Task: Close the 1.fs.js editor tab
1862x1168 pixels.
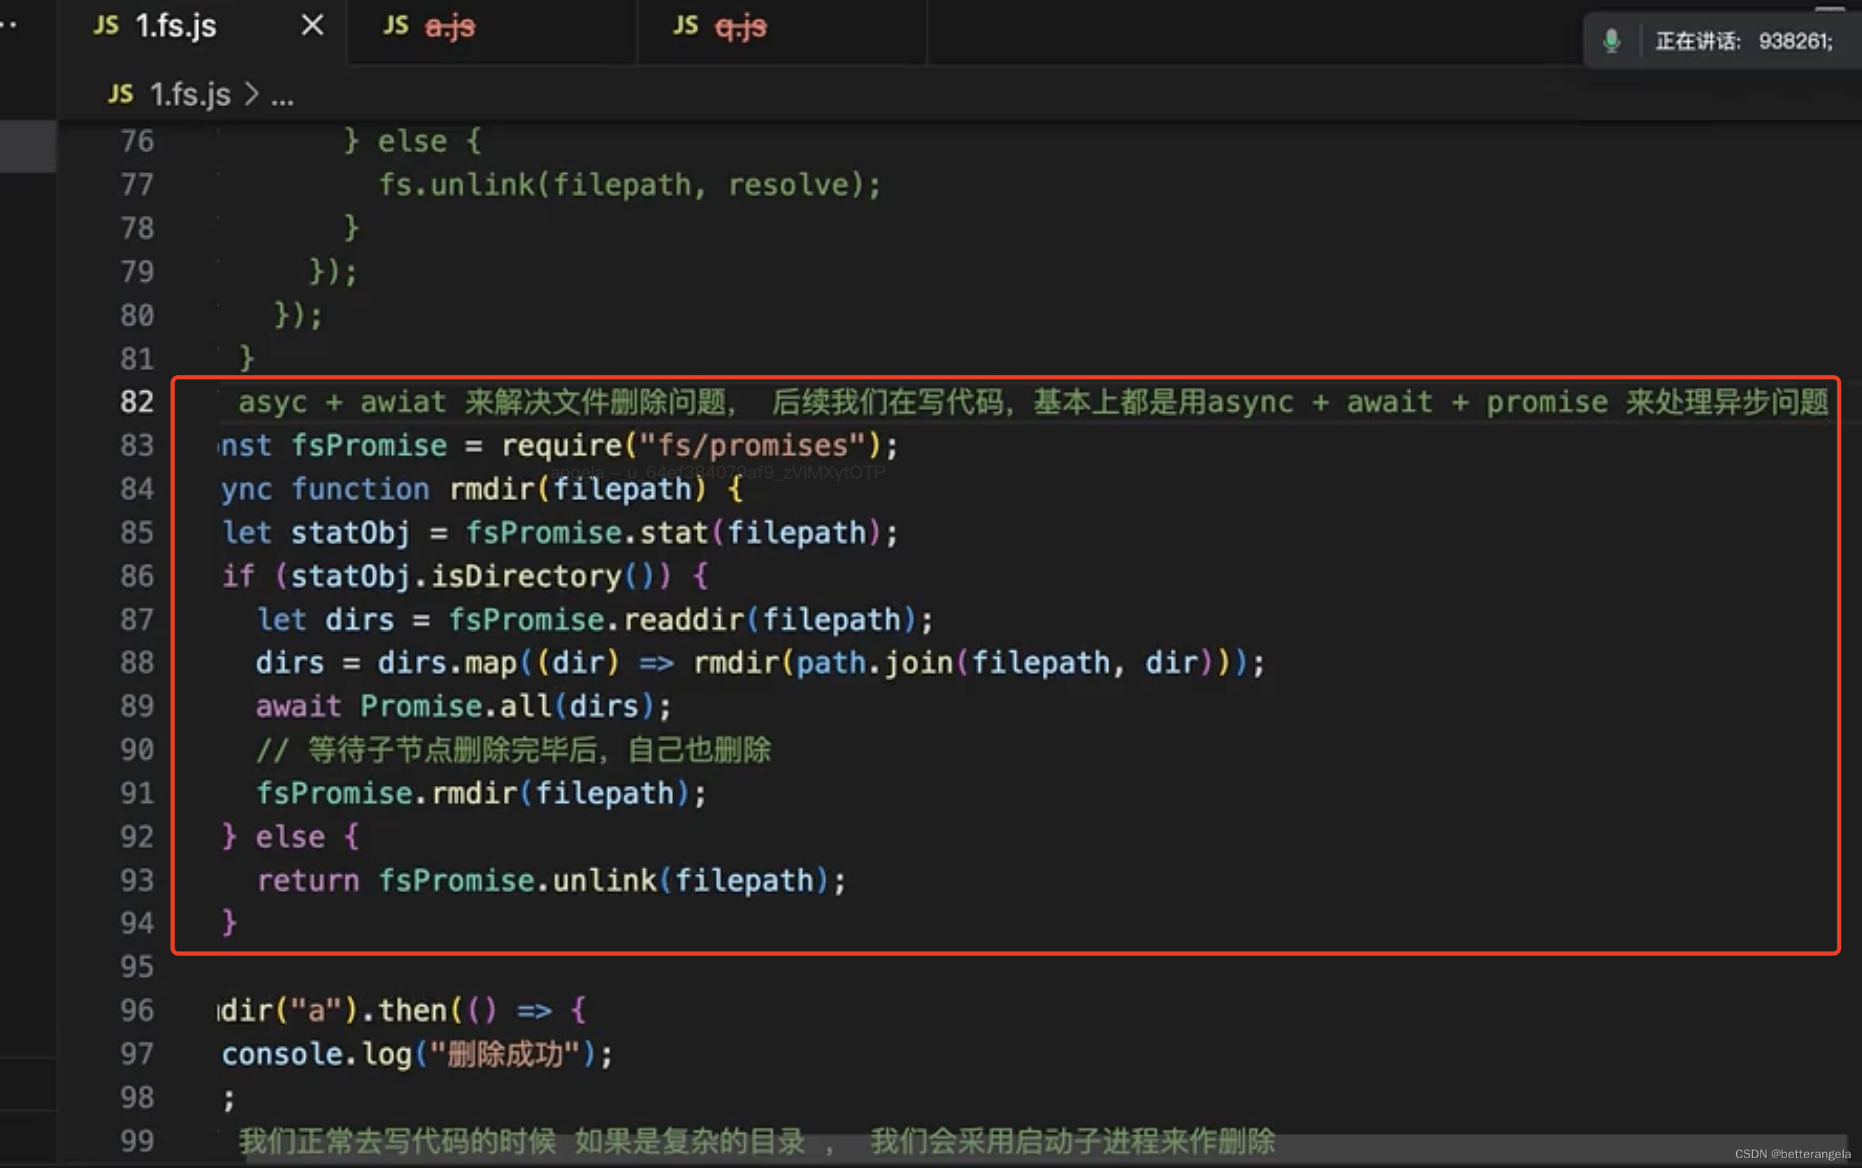Action: click(312, 25)
